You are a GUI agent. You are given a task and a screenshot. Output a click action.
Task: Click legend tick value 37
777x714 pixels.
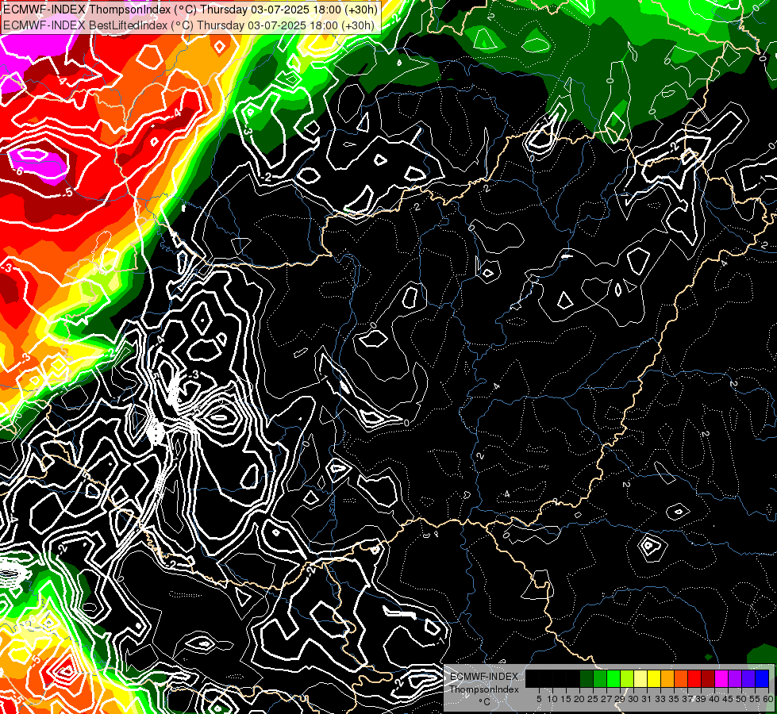click(x=688, y=699)
